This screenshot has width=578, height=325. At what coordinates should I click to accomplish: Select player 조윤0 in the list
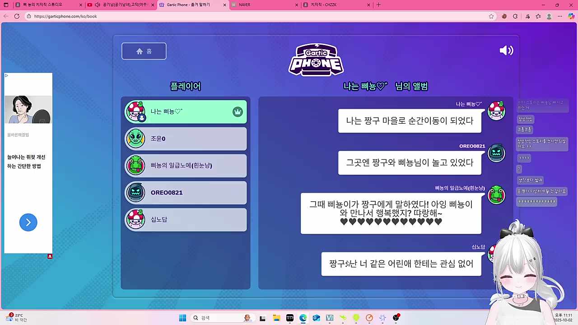(x=186, y=139)
